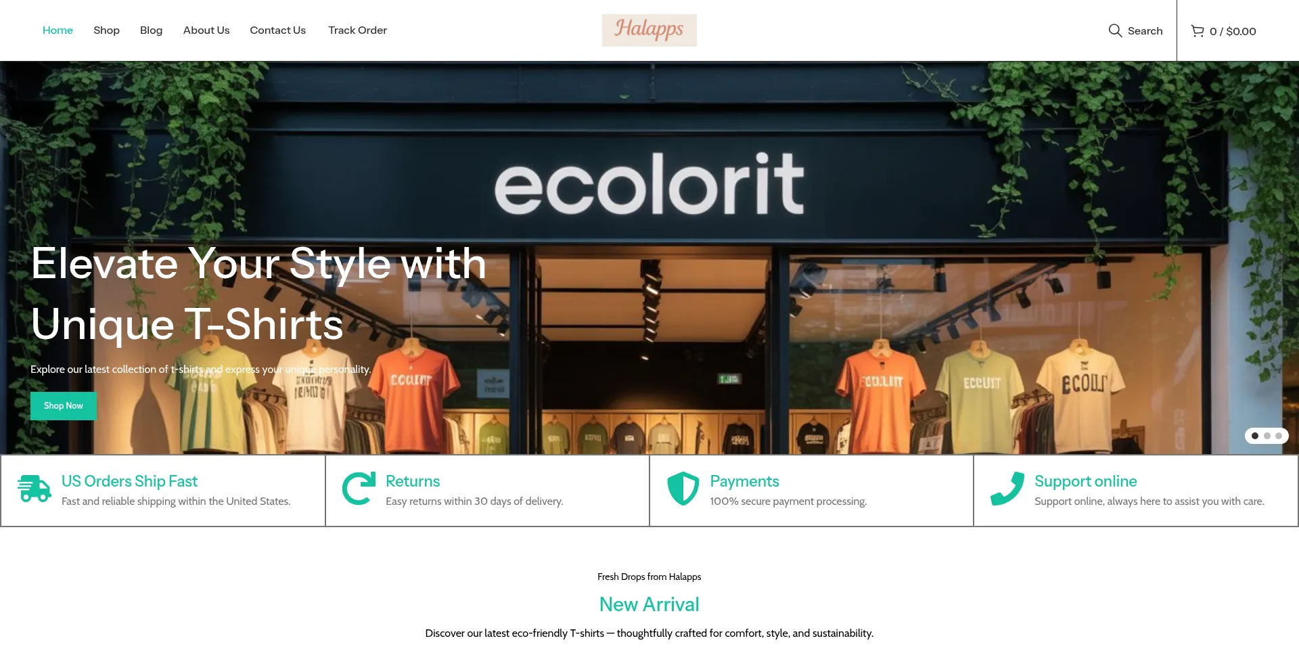This screenshot has width=1299, height=672.
Task: Click the Shop Now button
Action: tap(64, 406)
